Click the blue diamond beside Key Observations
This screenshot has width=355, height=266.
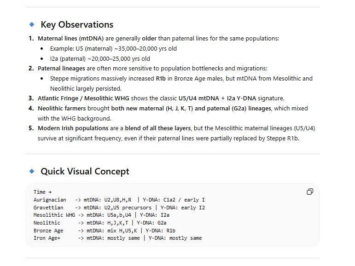[32, 24]
